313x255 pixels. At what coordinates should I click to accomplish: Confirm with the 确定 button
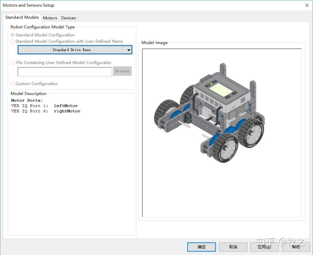tap(201, 247)
